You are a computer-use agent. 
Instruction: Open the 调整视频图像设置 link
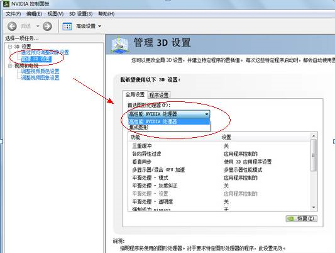point(40,77)
